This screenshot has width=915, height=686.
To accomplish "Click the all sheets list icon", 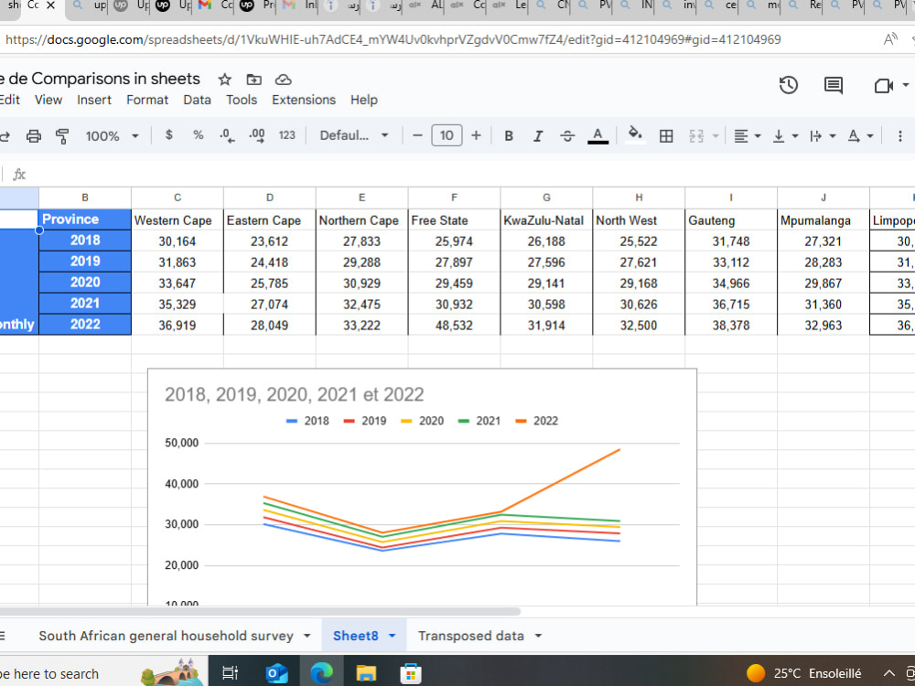I will [x=3, y=636].
